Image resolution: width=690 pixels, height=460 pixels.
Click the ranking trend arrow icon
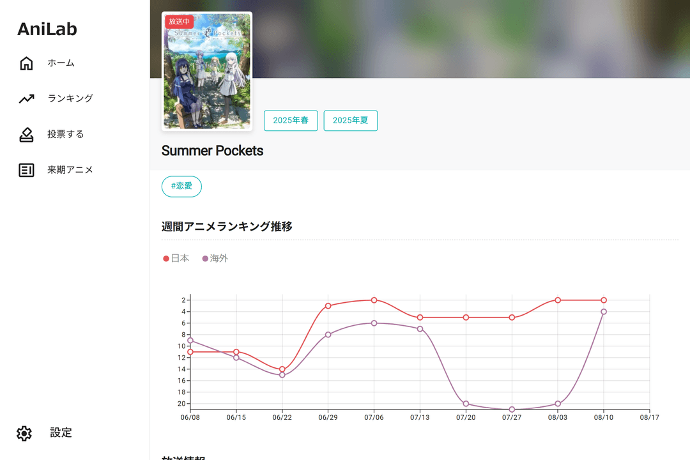(x=26, y=99)
